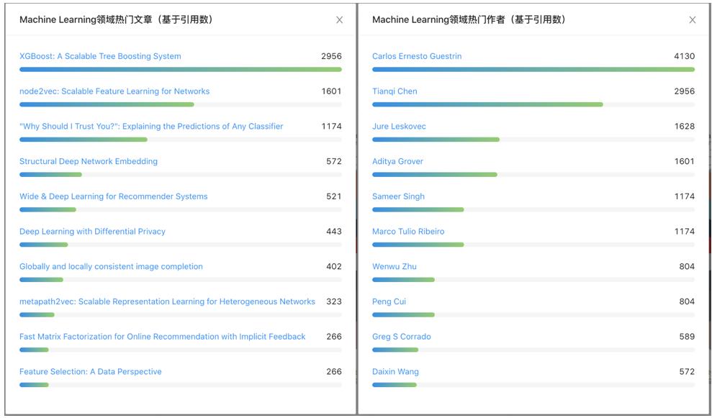The height and width of the screenshot is (418, 712).
Task: Open Fast Matrix Factorization article link
Action: point(163,337)
